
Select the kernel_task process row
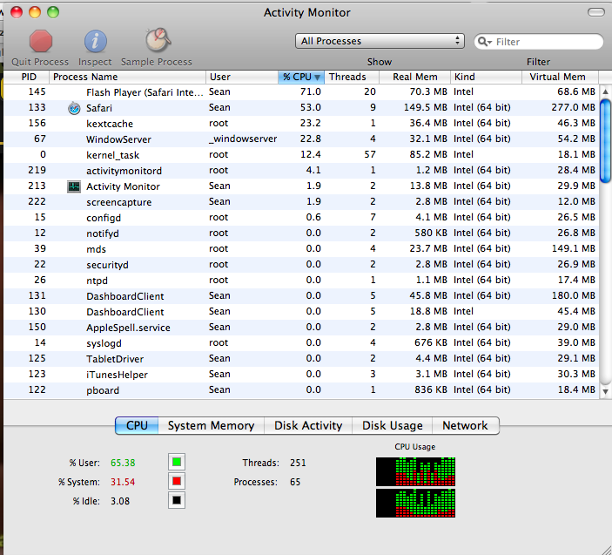[301, 155]
